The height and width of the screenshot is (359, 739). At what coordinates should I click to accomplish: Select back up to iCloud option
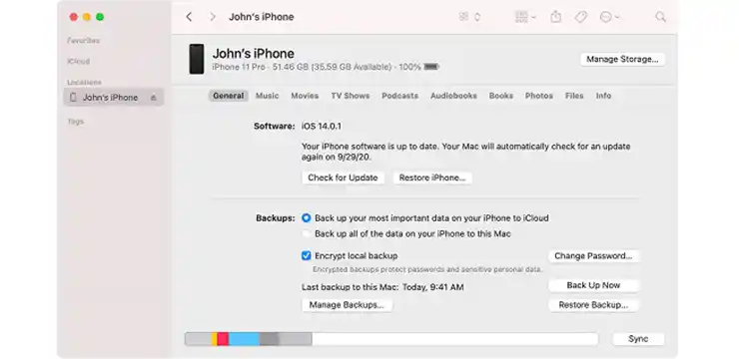click(x=307, y=218)
